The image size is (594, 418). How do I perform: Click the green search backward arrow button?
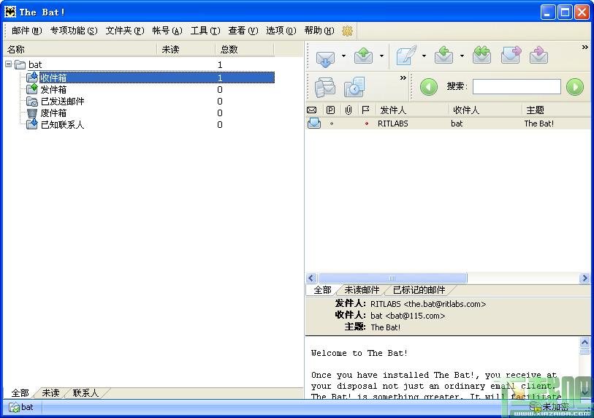pyautogui.click(x=428, y=87)
